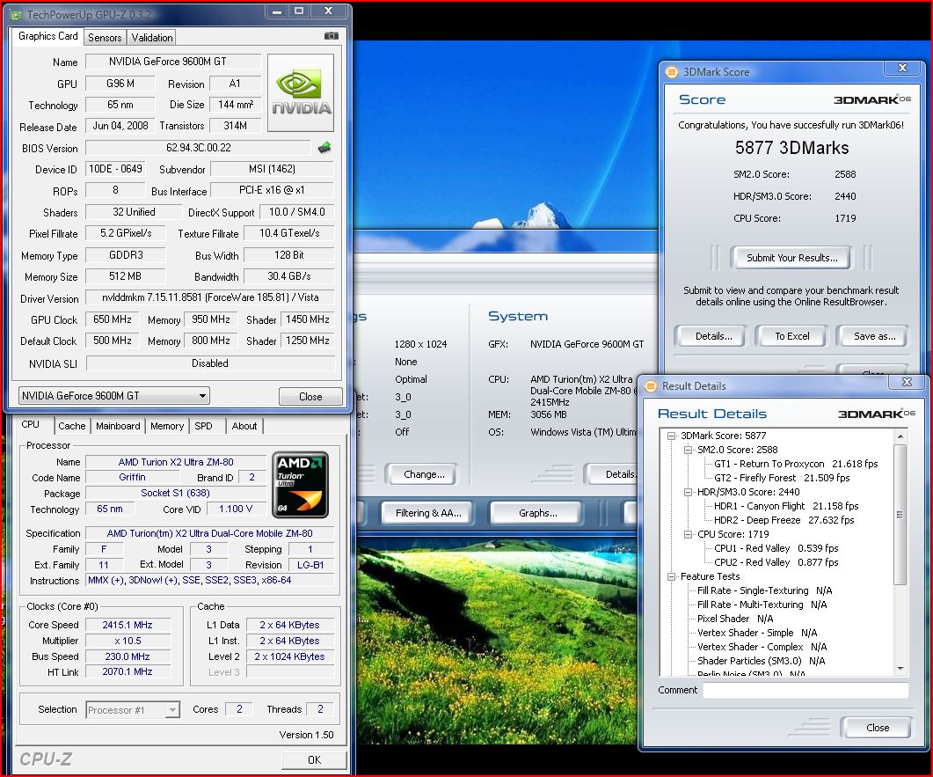Image resolution: width=933 pixels, height=777 pixels.
Task: Maximize the GPU-Z window
Action: point(299,11)
